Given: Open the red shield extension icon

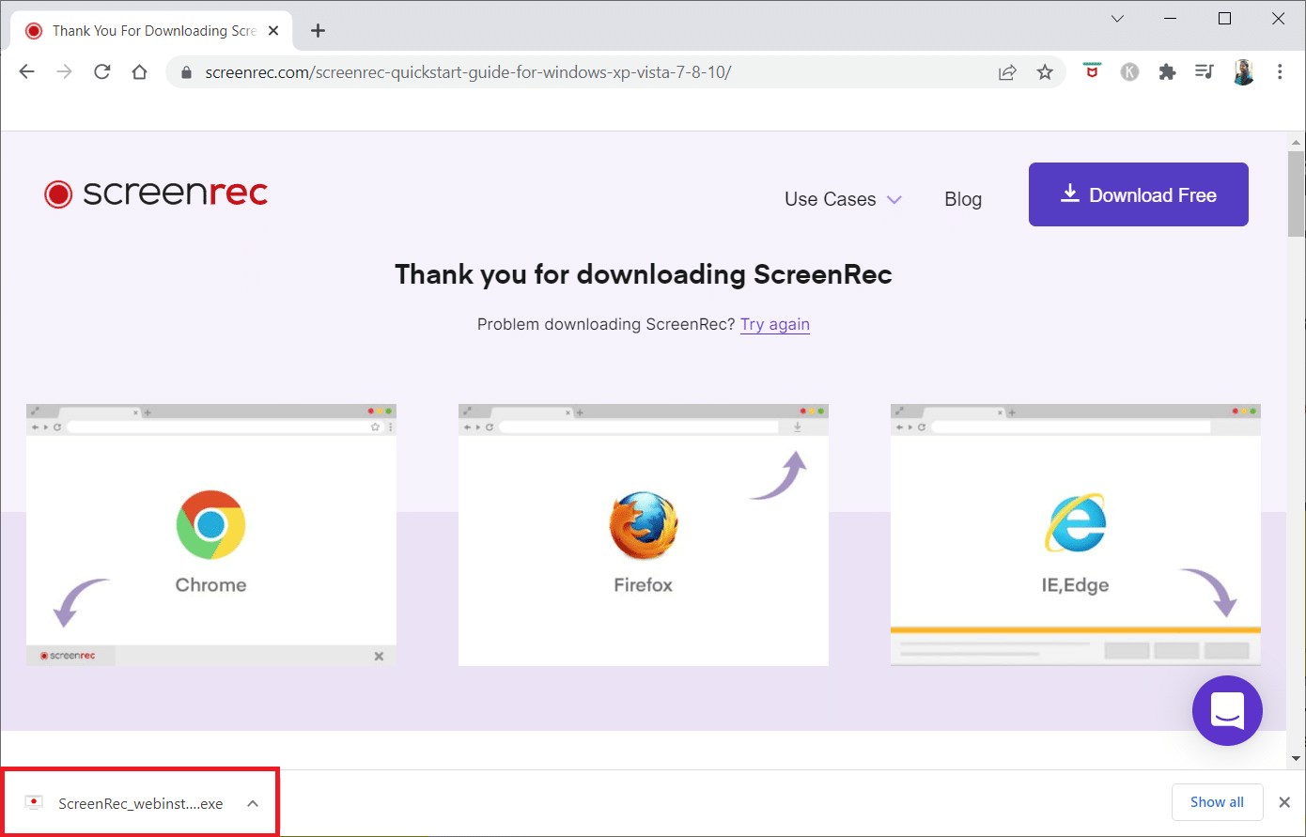Looking at the screenshot, I should [1092, 71].
